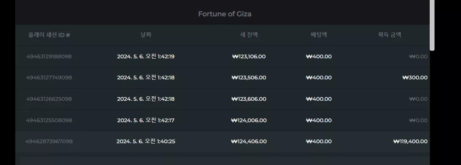Click the vertical scrollbar thumb

pos(432,25)
